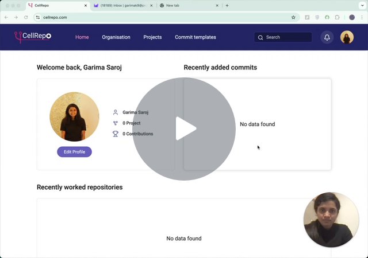
Task: Click the 'Garima Saroj' name text in profile card
Action: coord(136,112)
